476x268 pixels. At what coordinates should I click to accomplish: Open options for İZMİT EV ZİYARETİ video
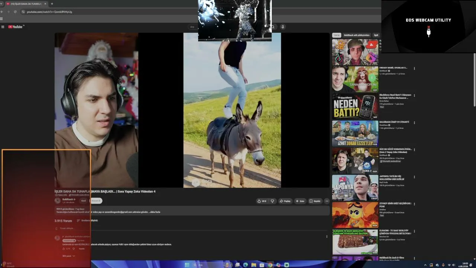pos(414,123)
